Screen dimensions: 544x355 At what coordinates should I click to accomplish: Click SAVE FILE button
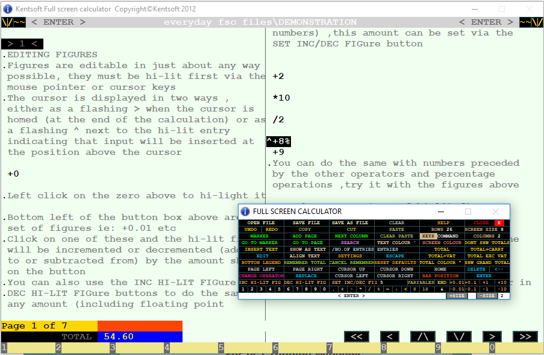tap(307, 223)
